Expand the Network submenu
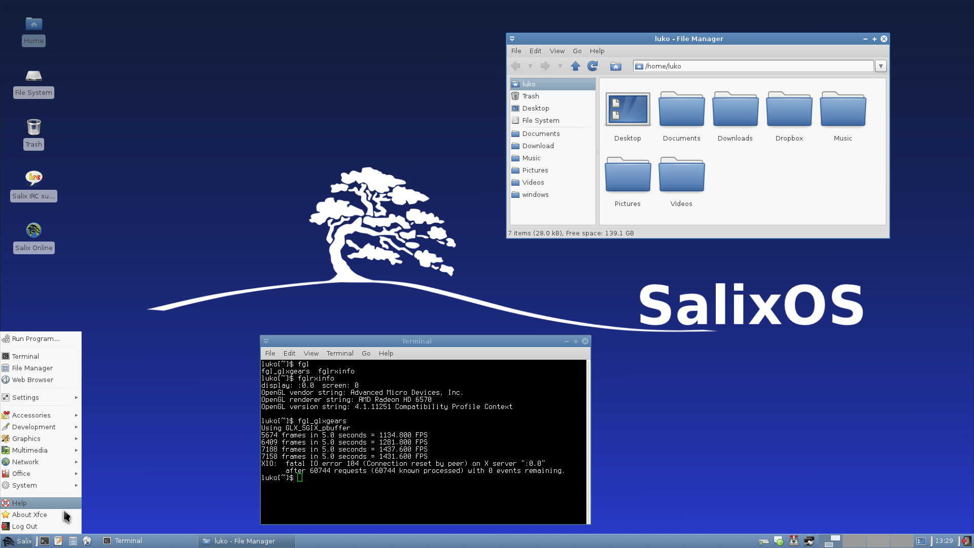The width and height of the screenshot is (974, 548). pos(41,462)
